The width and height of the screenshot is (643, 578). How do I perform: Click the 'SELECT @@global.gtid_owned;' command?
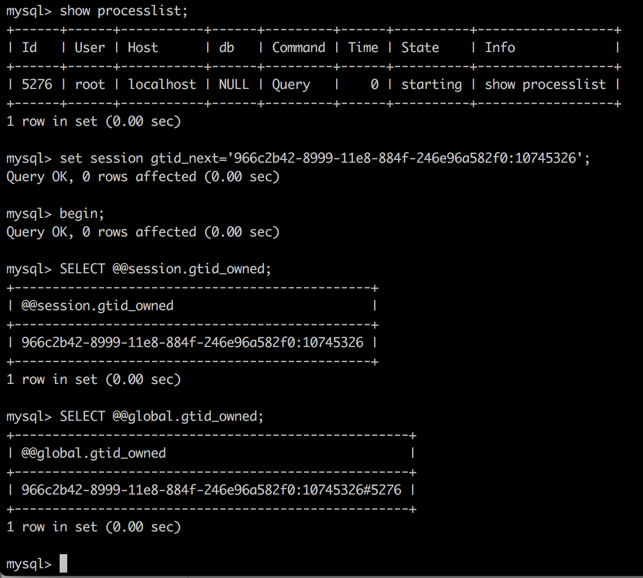click(x=162, y=416)
